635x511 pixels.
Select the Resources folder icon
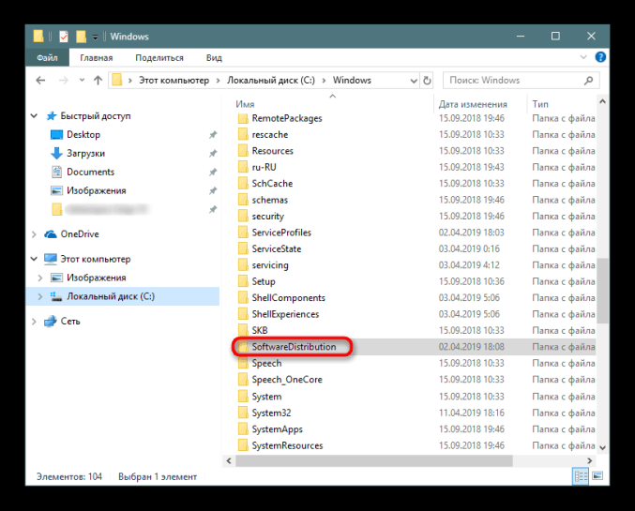[243, 151]
